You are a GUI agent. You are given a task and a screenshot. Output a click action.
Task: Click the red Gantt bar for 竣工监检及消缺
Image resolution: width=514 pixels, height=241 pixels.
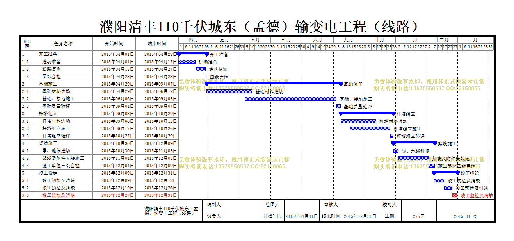(x=455, y=195)
